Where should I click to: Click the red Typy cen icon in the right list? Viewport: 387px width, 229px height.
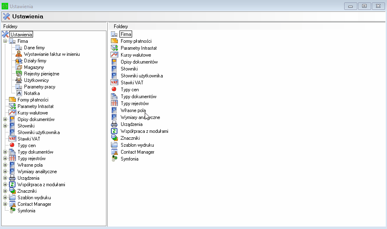coord(114,90)
